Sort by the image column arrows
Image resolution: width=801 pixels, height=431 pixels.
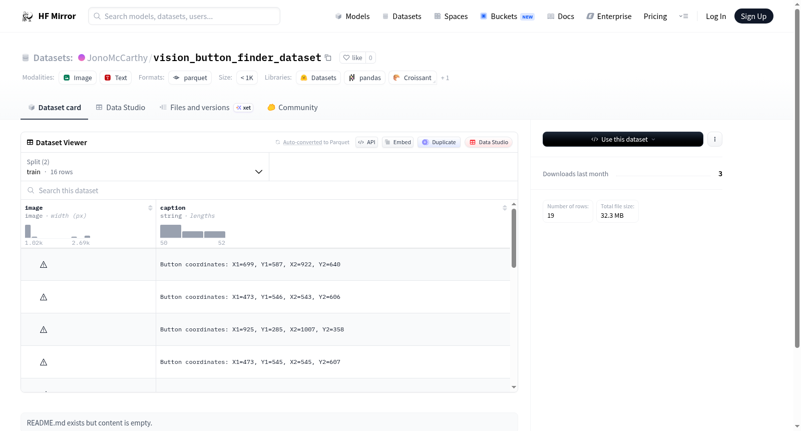click(x=150, y=208)
